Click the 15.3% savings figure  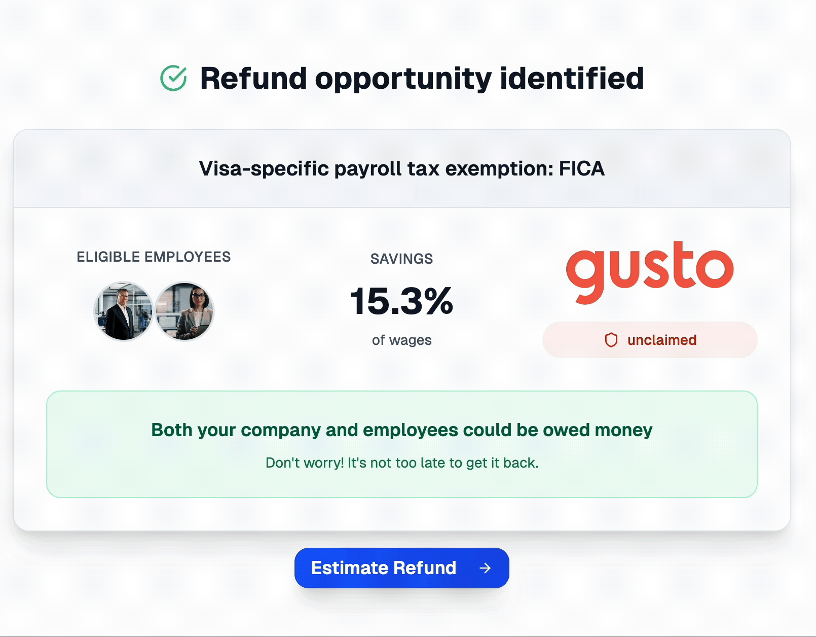(x=402, y=301)
